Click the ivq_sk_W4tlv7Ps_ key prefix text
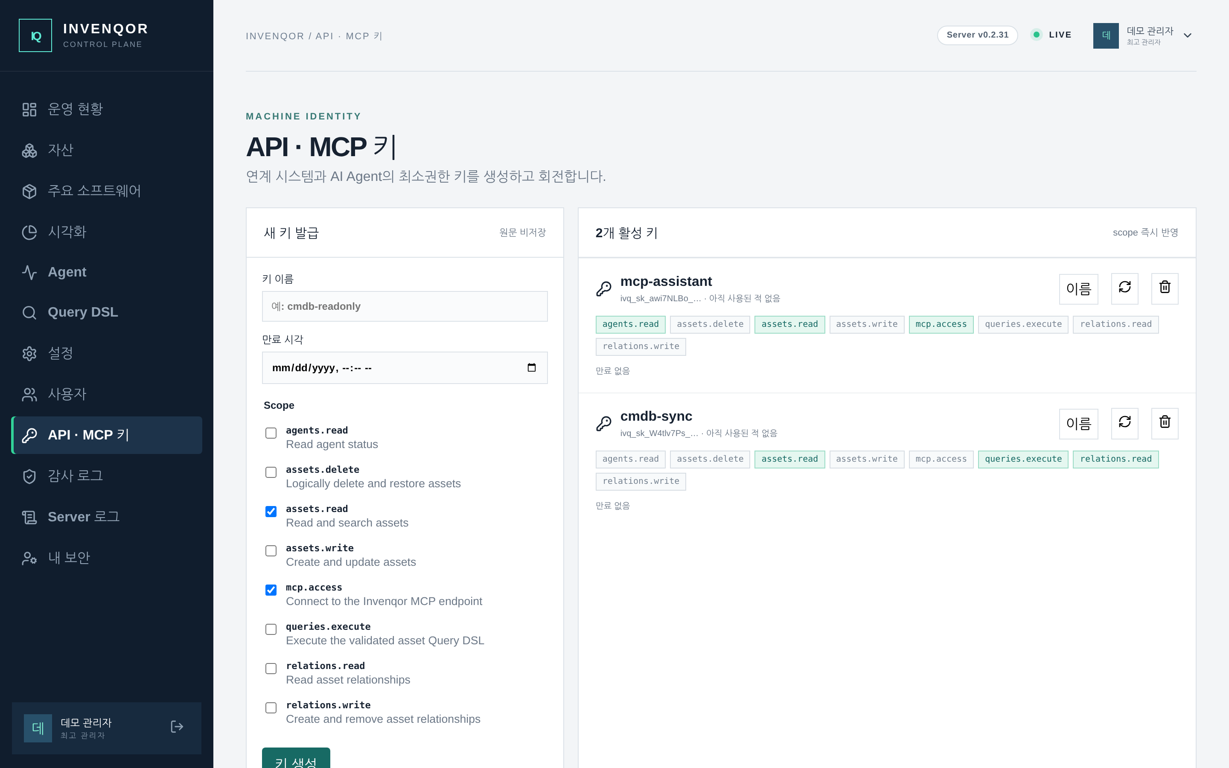 tap(659, 433)
